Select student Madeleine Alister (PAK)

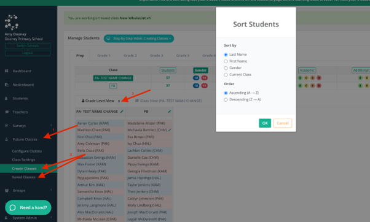point(149,123)
